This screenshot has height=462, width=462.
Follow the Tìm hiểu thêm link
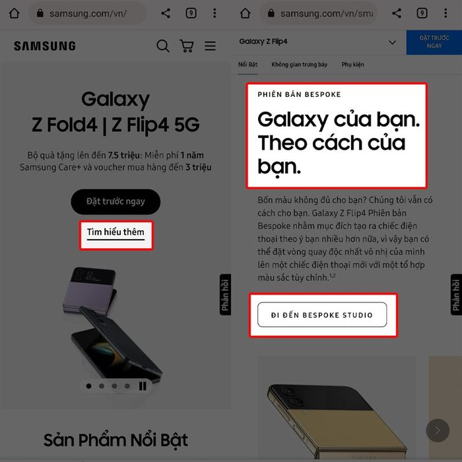point(115,233)
